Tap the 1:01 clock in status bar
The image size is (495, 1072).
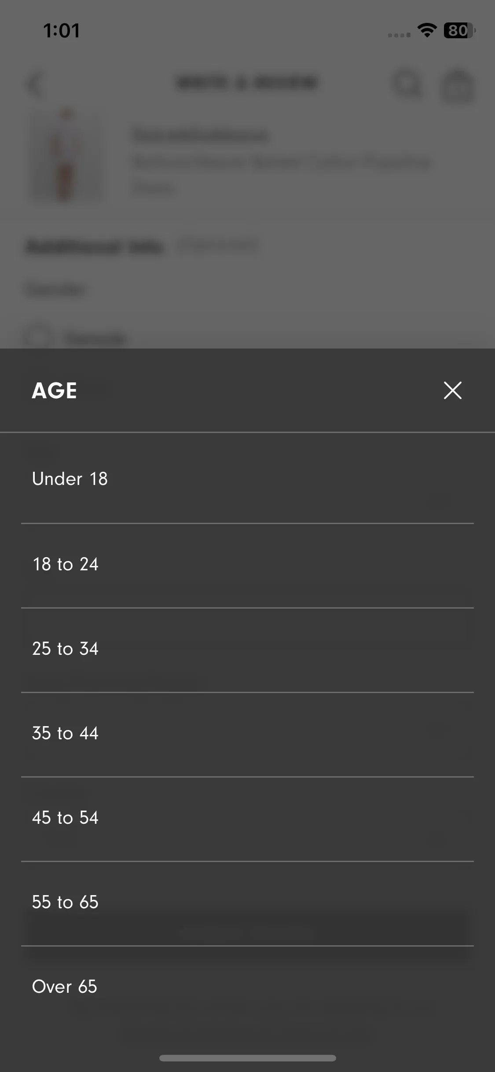[x=62, y=31]
